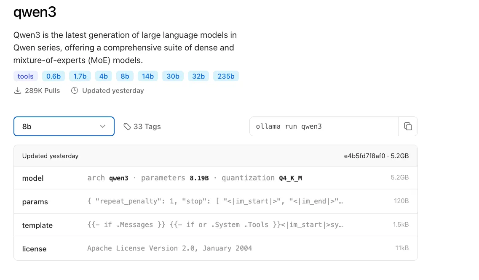Open the template file row
This screenshot has height=280, width=479.
tap(215, 225)
